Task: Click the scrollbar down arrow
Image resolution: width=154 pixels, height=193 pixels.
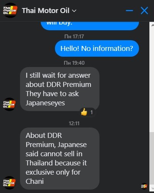Action: [x=152, y=188]
